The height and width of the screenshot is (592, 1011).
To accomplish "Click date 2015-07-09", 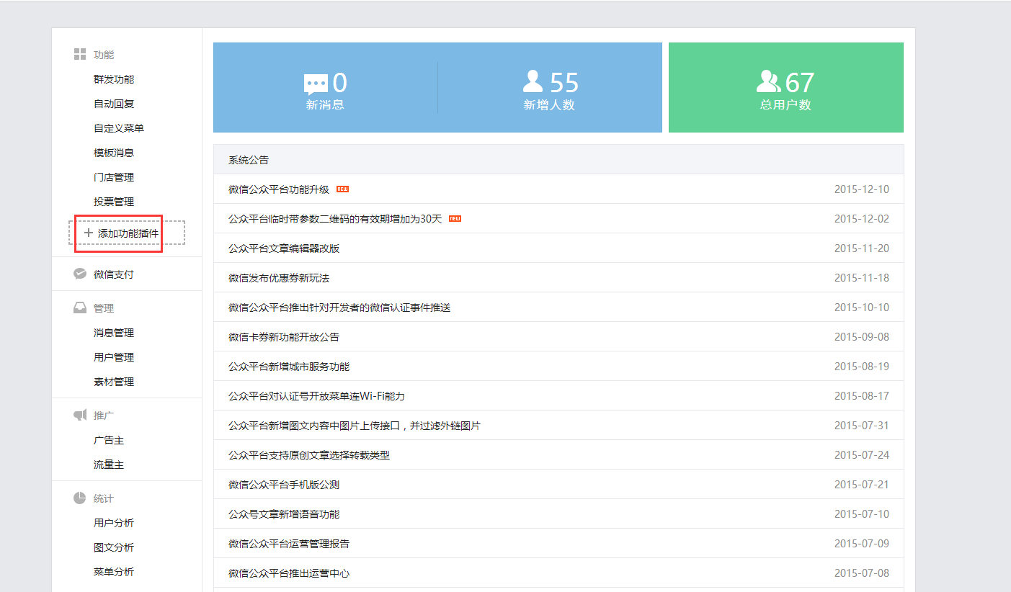I will pos(862,544).
